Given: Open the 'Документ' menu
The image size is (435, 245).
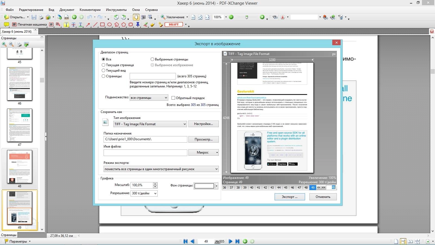Looking at the screenshot, I should click(67, 10).
